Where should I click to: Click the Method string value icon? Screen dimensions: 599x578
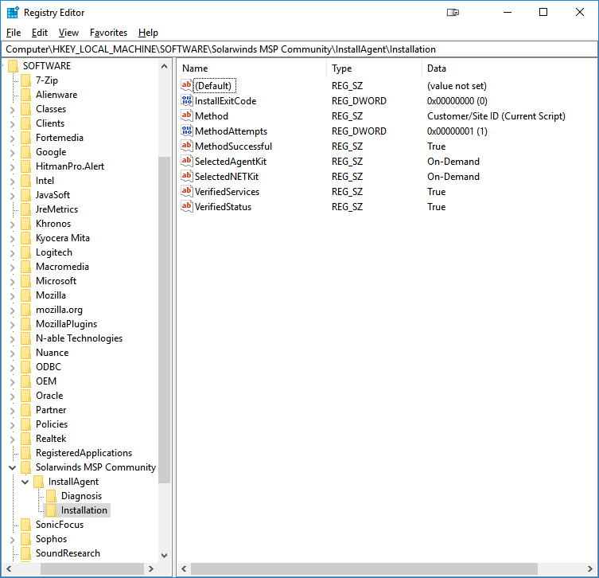pos(186,115)
